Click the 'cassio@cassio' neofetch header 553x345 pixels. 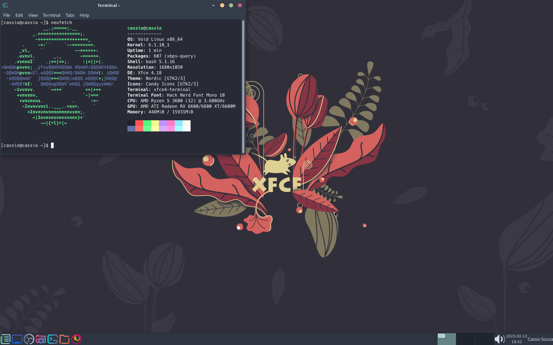145,28
